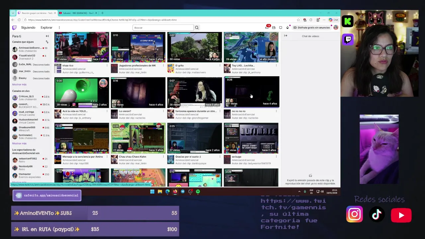Play the se bugo clip thumbnail
This screenshot has height=239, width=425.
(251, 138)
